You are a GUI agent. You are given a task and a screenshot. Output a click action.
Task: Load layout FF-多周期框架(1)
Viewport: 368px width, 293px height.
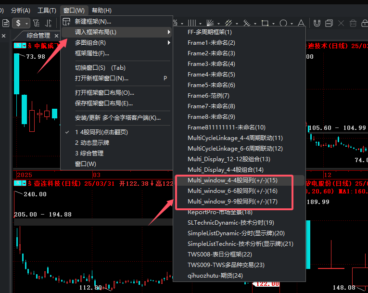(240, 32)
